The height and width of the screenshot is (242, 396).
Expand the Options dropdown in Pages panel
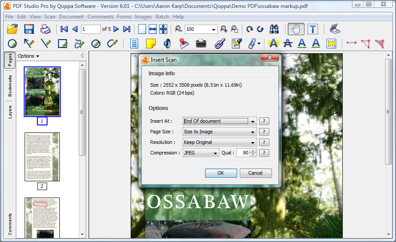click(28, 56)
